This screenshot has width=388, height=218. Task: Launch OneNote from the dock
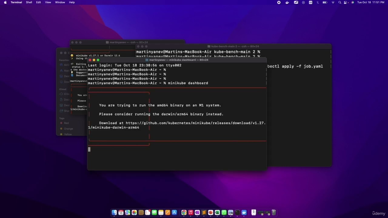(x=197, y=213)
